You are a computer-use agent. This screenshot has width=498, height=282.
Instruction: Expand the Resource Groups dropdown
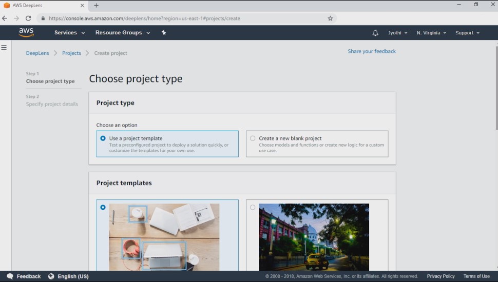click(123, 32)
